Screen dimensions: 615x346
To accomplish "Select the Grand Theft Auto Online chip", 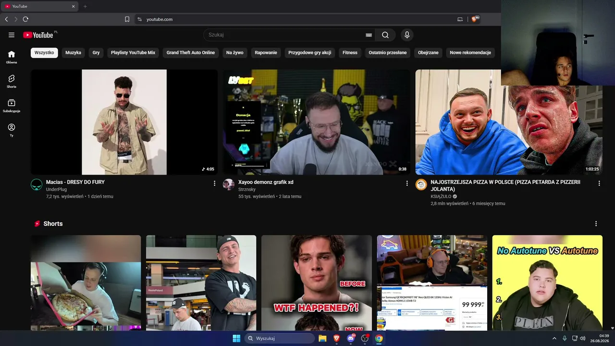I will pos(191,52).
